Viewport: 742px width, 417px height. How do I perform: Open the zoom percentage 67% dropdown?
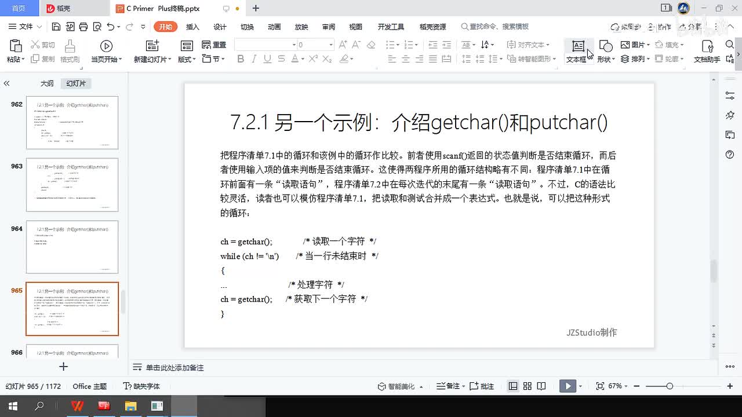click(x=625, y=386)
